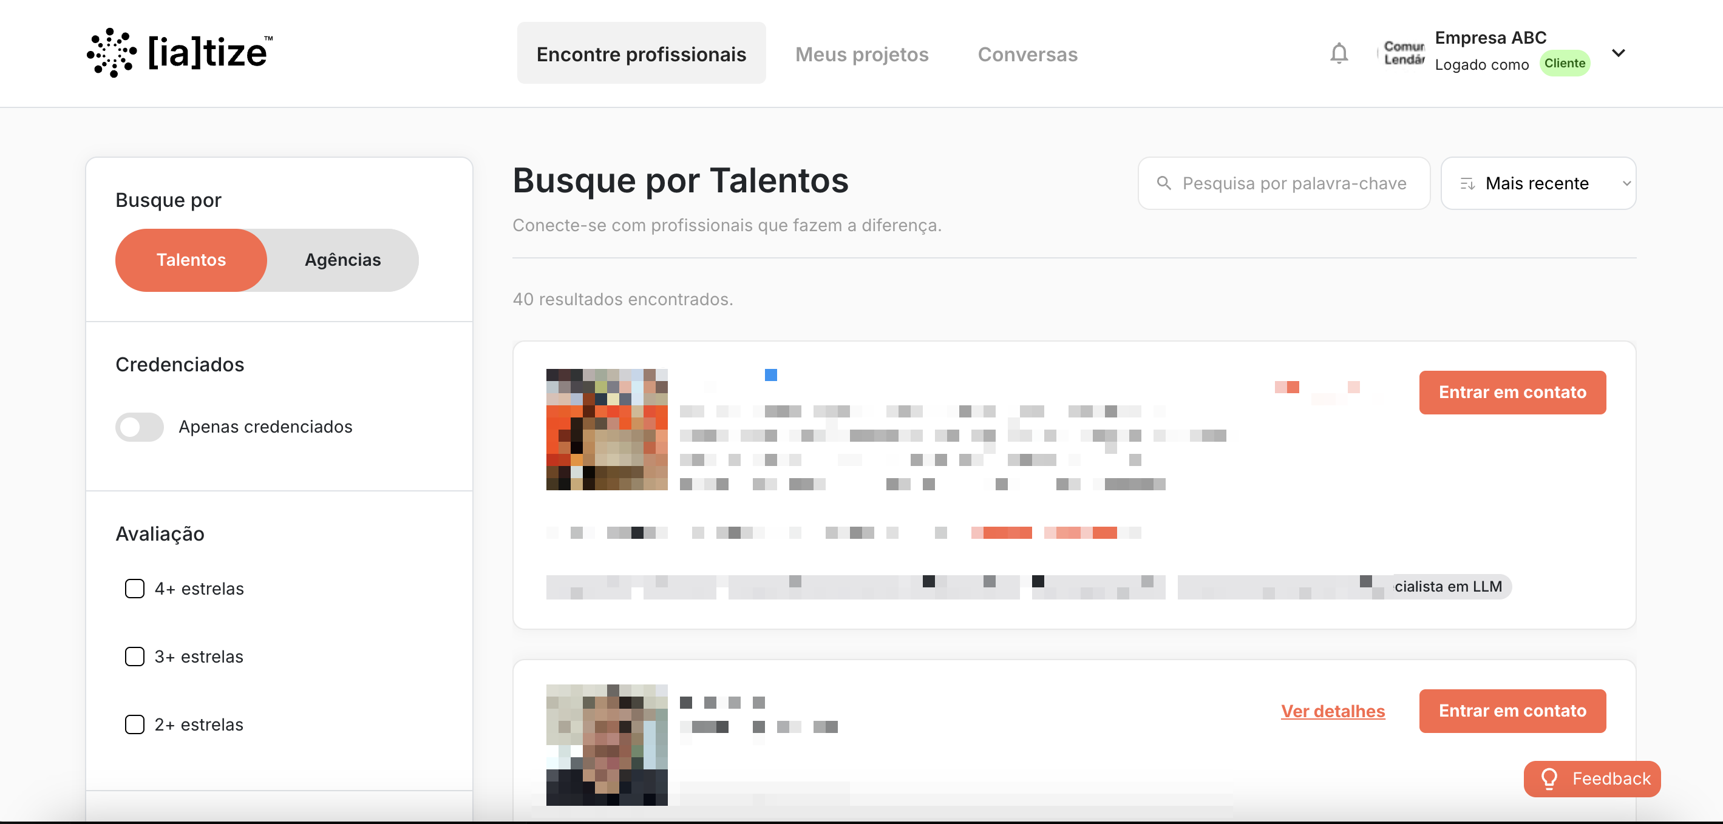Click the Cliente role badge
1723x824 pixels.
(x=1564, y=64)
